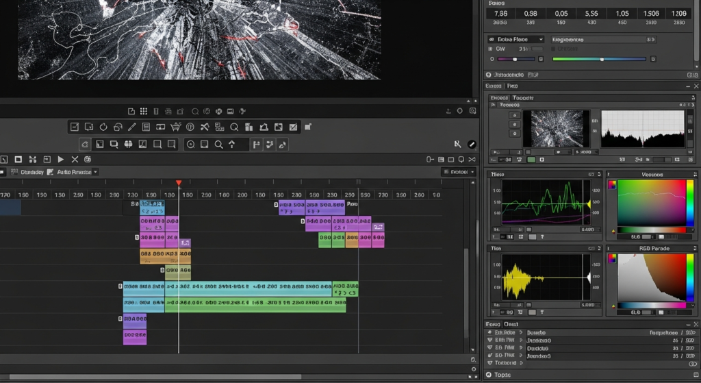The height and width of the screenshot is (383, 701).
Task: Select the crossed tools icon in the toolbar
Action: tap(204, 127)
